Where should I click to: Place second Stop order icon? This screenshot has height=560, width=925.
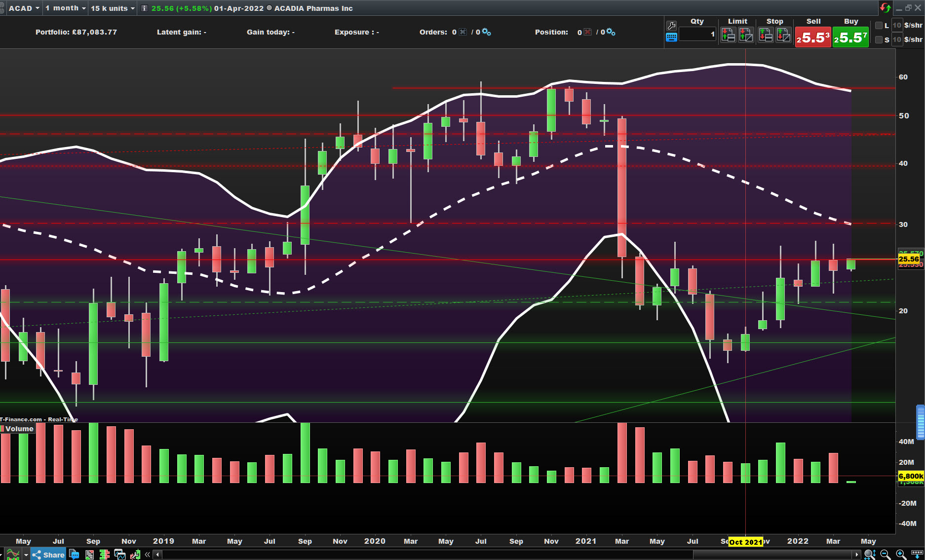pyautogui.click(x=783, y=35)
